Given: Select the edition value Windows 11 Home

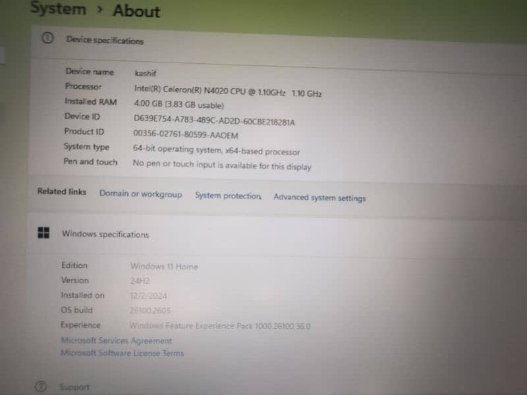Looking at the screenshot, I should click(164, 267).
